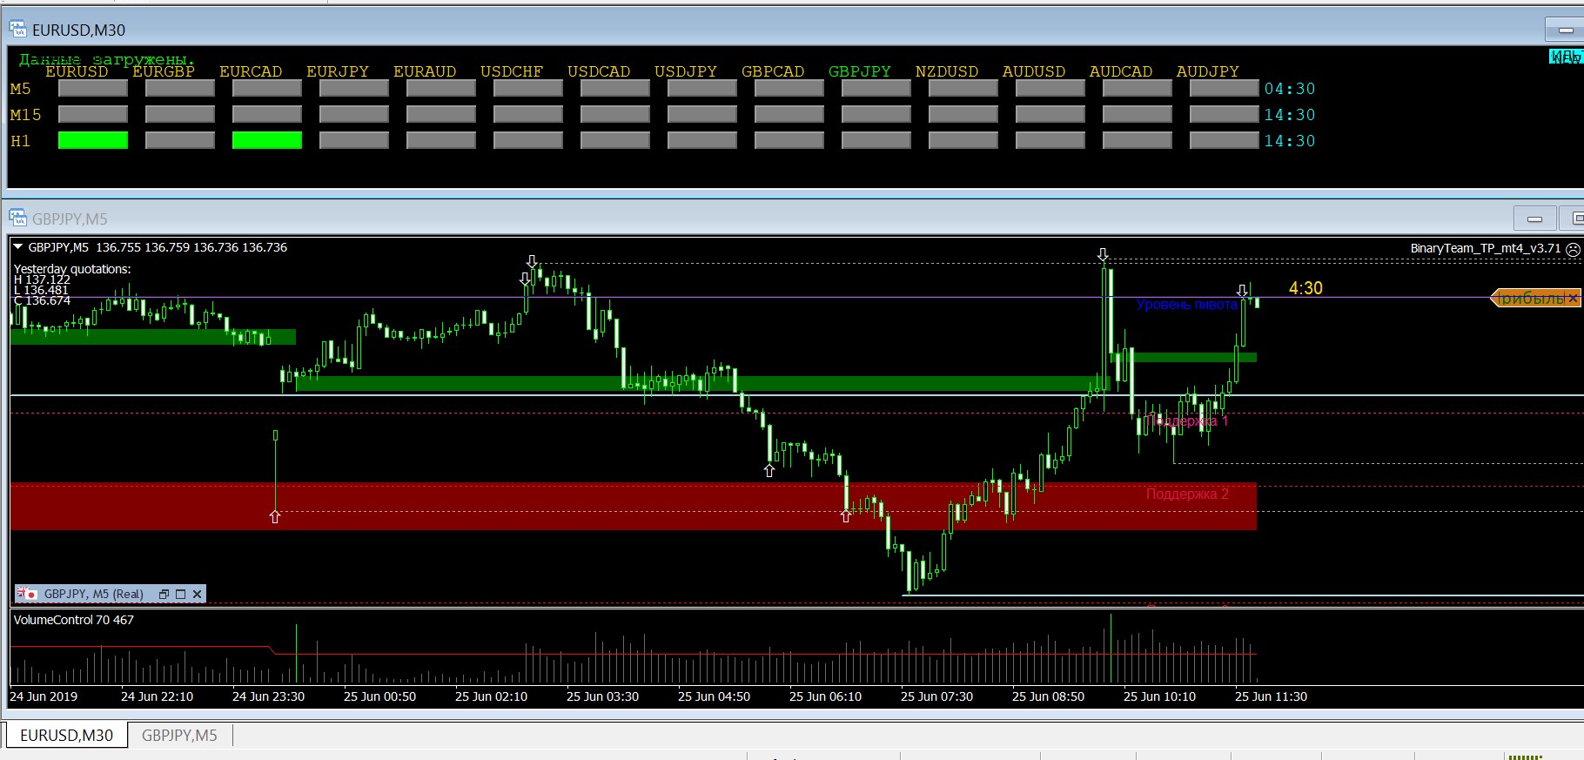Switch to the GBPJPY,M5 chart tab
The height and width of the screenshot is (760, 1584).
click(x=179, y=736)
